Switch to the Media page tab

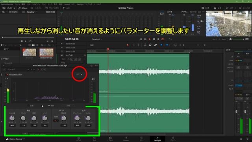pyautogui.click(x=79, y=139)
